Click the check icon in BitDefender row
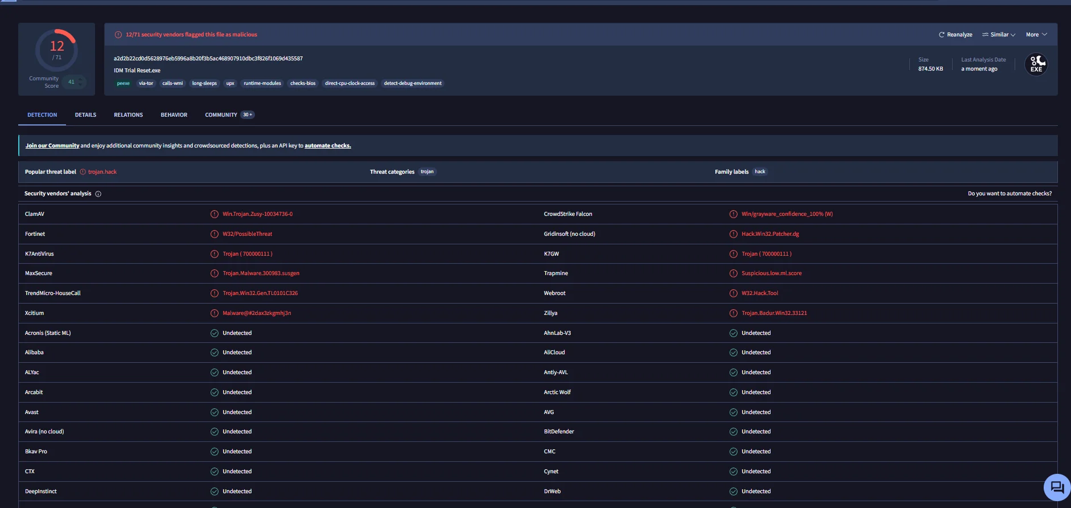The height and width of the screenshot is (508, 1071). pyautogui.click(x=734, y=432)
